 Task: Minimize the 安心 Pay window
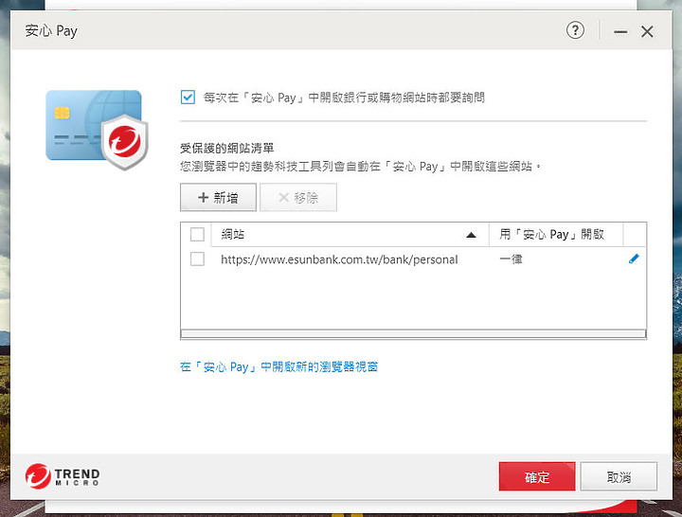620,32
